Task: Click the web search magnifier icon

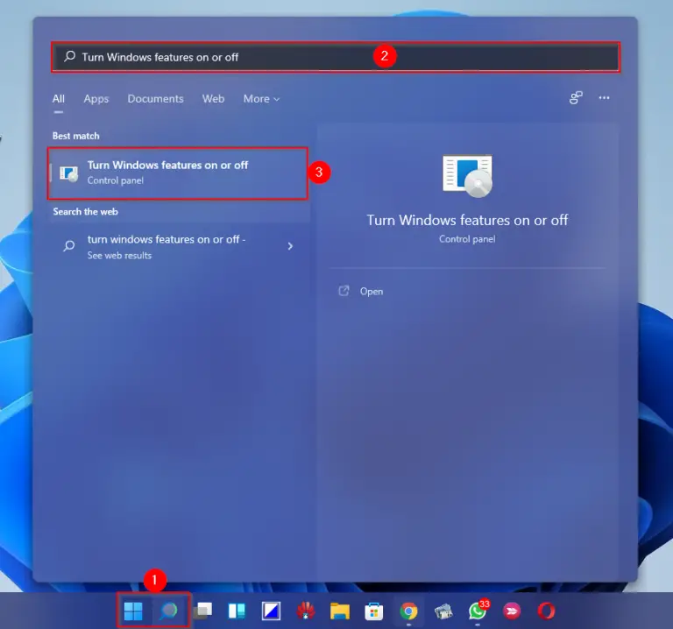Action: coord(68,246)
